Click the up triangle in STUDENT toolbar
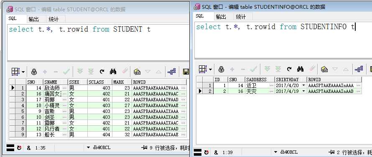The image size is (372, 157). point(158,72)
